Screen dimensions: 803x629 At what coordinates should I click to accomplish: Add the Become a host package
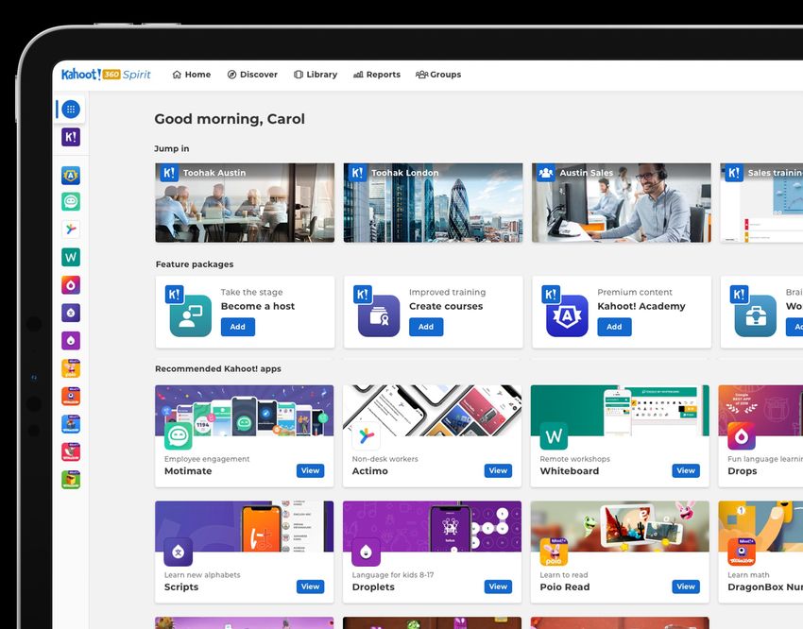[x=238, y=327]
